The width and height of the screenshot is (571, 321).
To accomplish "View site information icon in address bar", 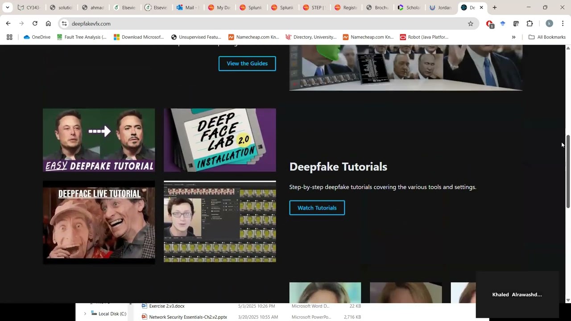I will pyautogui.click(x=64, y=24).
